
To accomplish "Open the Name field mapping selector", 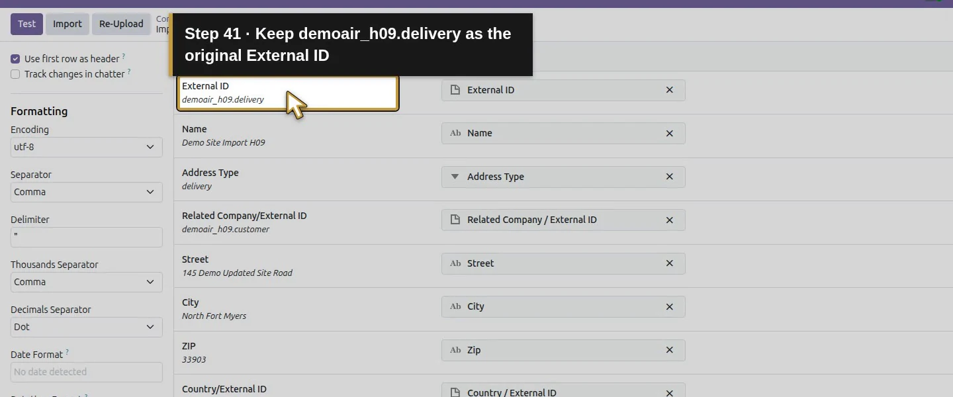I will click(563, 133).
